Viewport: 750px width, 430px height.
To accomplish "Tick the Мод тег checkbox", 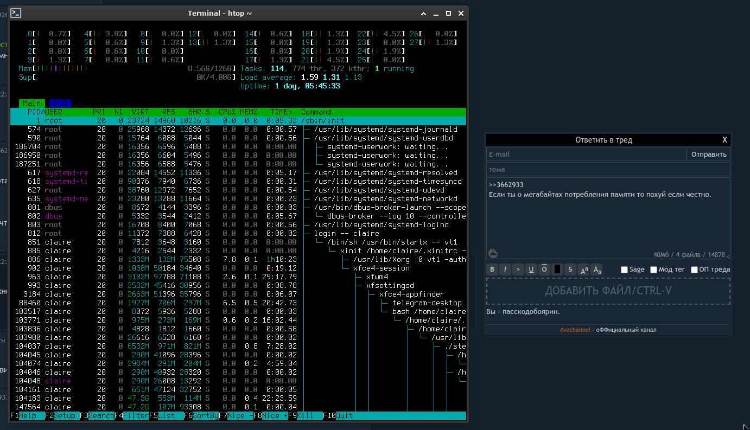I will (653, 269).
